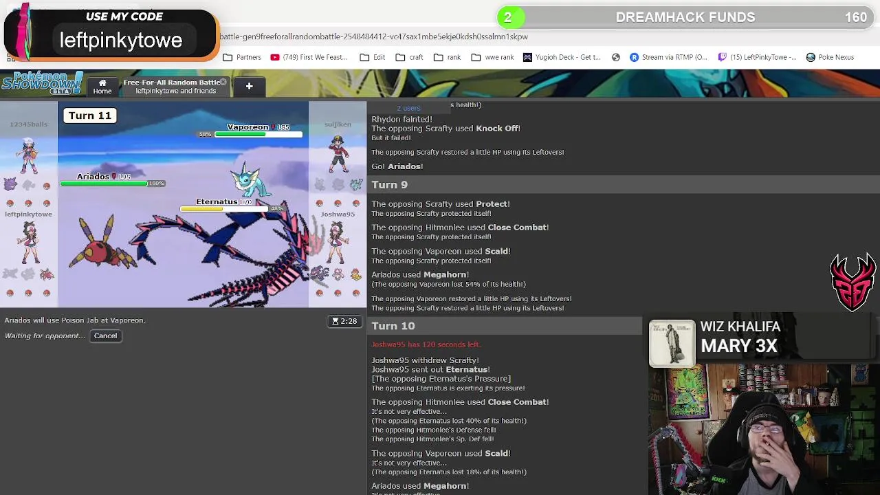Image resolution: width=880 pixels, height=495 pixels.
Task: Click 12345balls username label
Action: pyautogui.click(x=28, y=124)
